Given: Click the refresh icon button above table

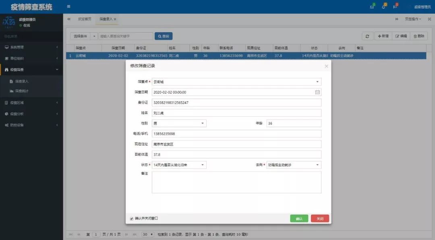Looking at the screenshot, I should pyautogui.click(x=367, y=36).
